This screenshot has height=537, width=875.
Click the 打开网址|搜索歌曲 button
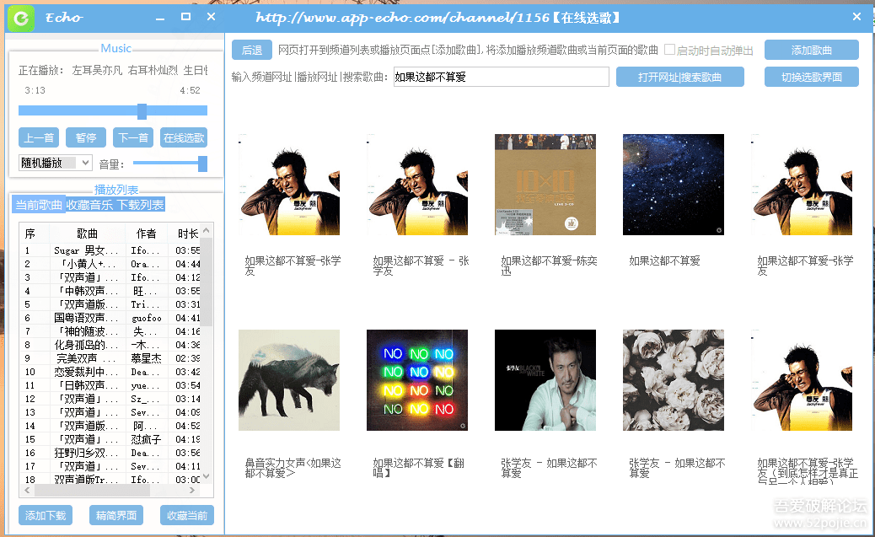(x=679, y=77)
